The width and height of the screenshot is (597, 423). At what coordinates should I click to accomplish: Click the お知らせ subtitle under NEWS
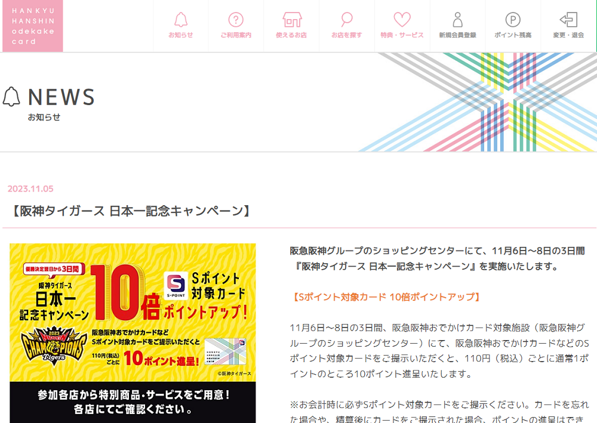point(44,117)
